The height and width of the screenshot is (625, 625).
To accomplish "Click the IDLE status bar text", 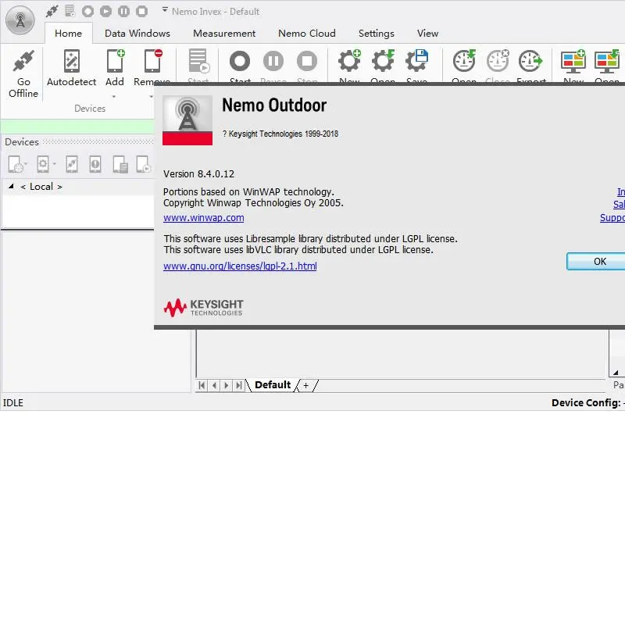I will point(13,403).
